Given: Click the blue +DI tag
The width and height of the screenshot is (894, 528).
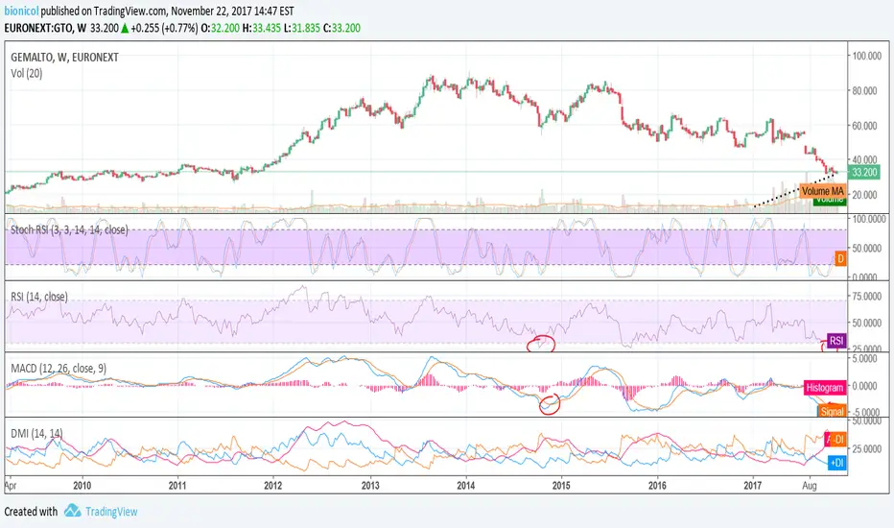Looking at the screenshot, I should click(x=836, y=463).
